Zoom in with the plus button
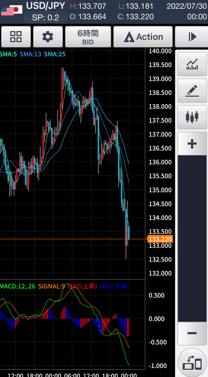This screenshot has width=208, height=377. tap(192, 144)
